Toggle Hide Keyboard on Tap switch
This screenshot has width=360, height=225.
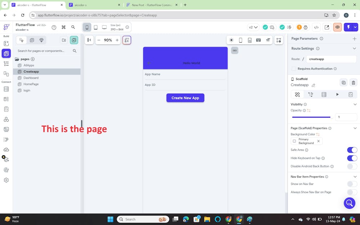click(352, 158)
